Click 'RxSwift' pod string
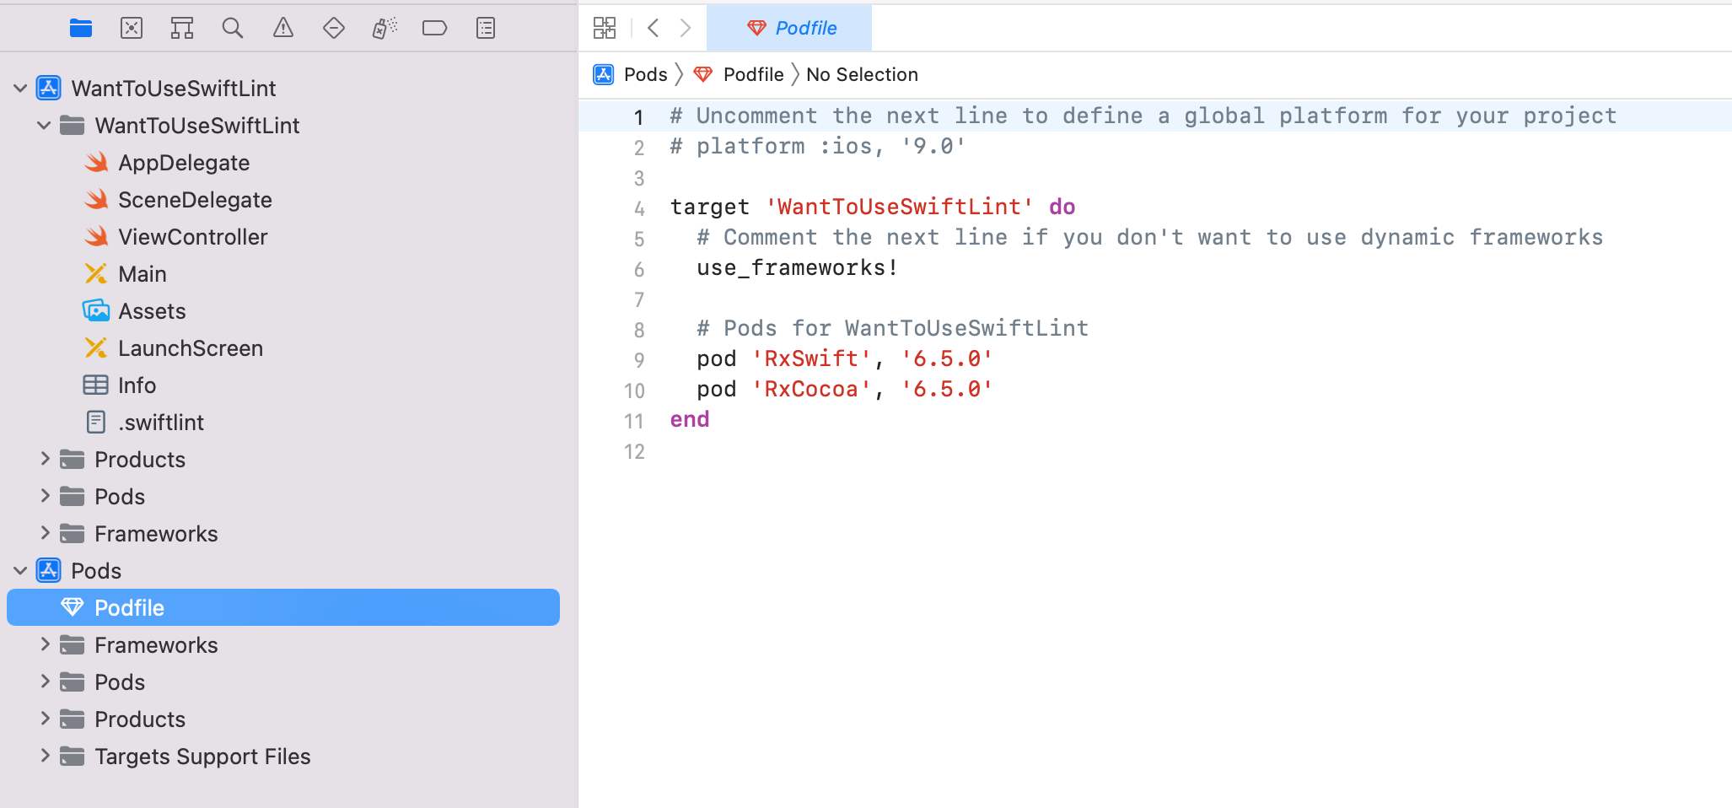Image resolution: width=1732 pixels, height=808 pixels. [811, 358]
